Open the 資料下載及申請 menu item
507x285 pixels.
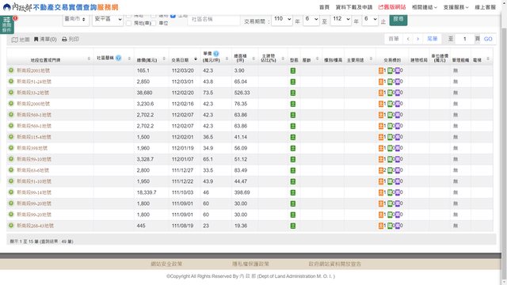click(x=354, y=7)
